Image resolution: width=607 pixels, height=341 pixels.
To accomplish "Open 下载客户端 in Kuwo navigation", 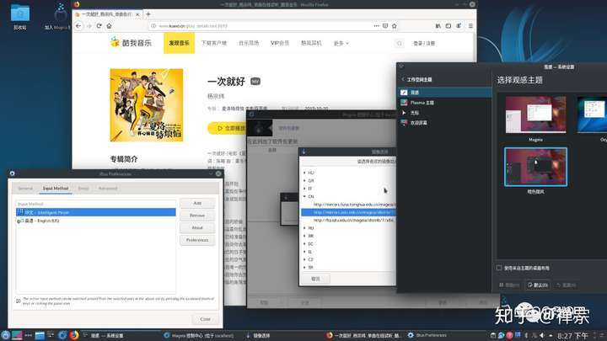I will click(x=213, y=43).
